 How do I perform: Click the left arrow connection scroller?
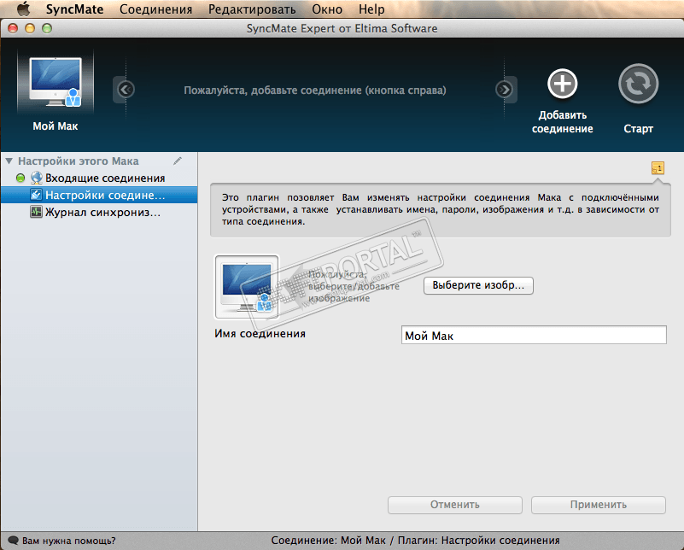click(126, 90)
